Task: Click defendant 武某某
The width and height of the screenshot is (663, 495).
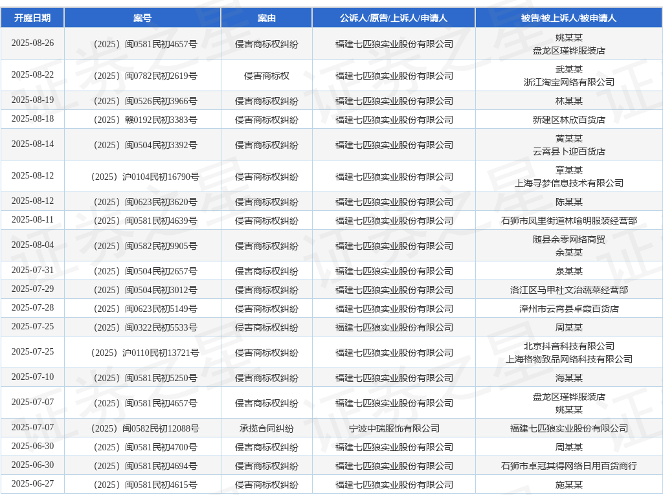Action: click(x=568, y=69)
